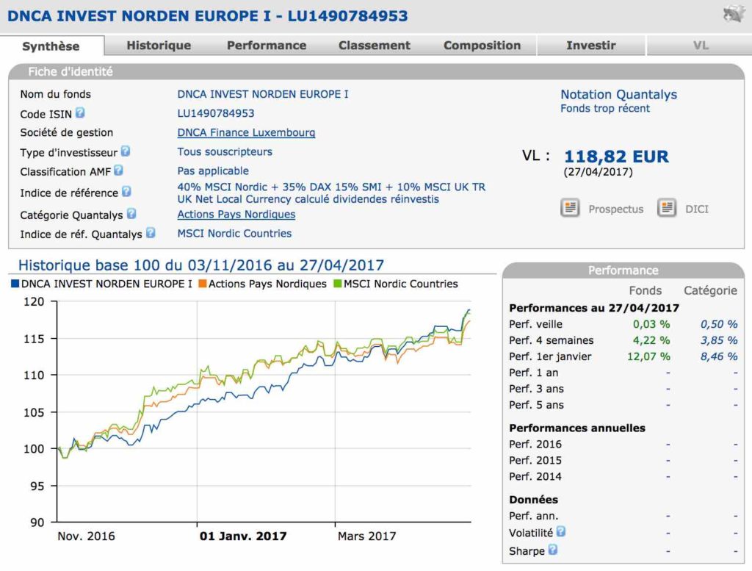Click green legend swatch for MSCI Nordic Countries

click(x=338, y=284)
